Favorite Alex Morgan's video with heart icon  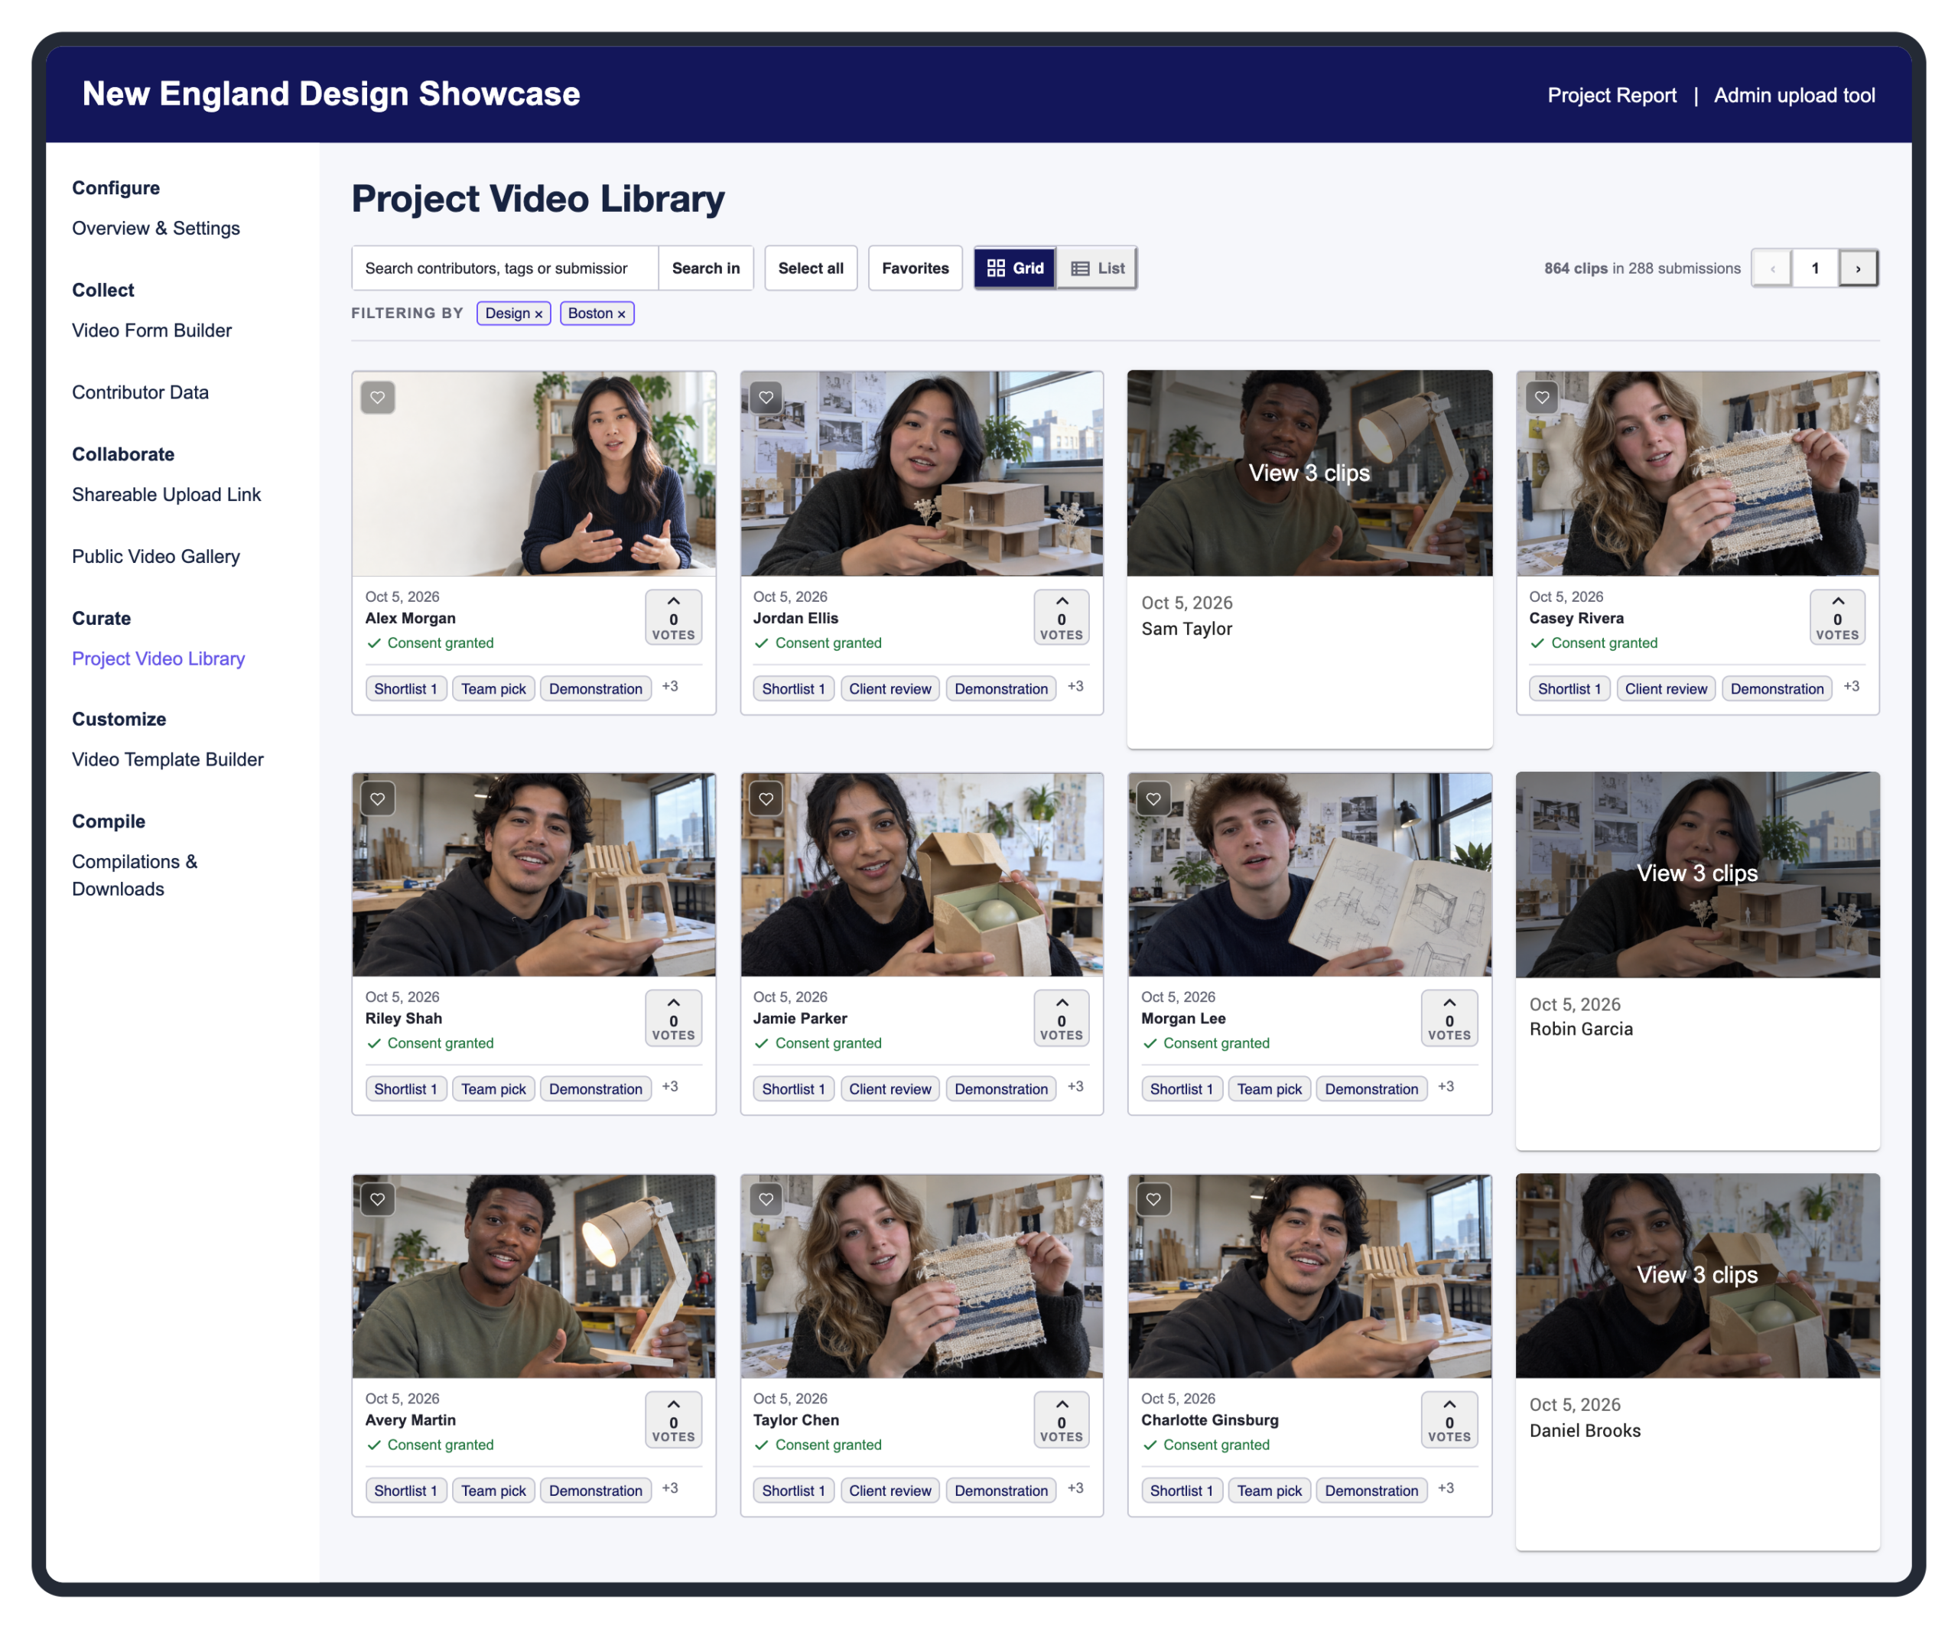[x=378, y=397]
